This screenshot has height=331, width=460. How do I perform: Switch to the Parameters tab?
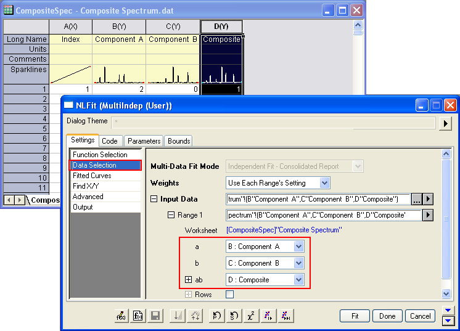click(x=144, y=141)
